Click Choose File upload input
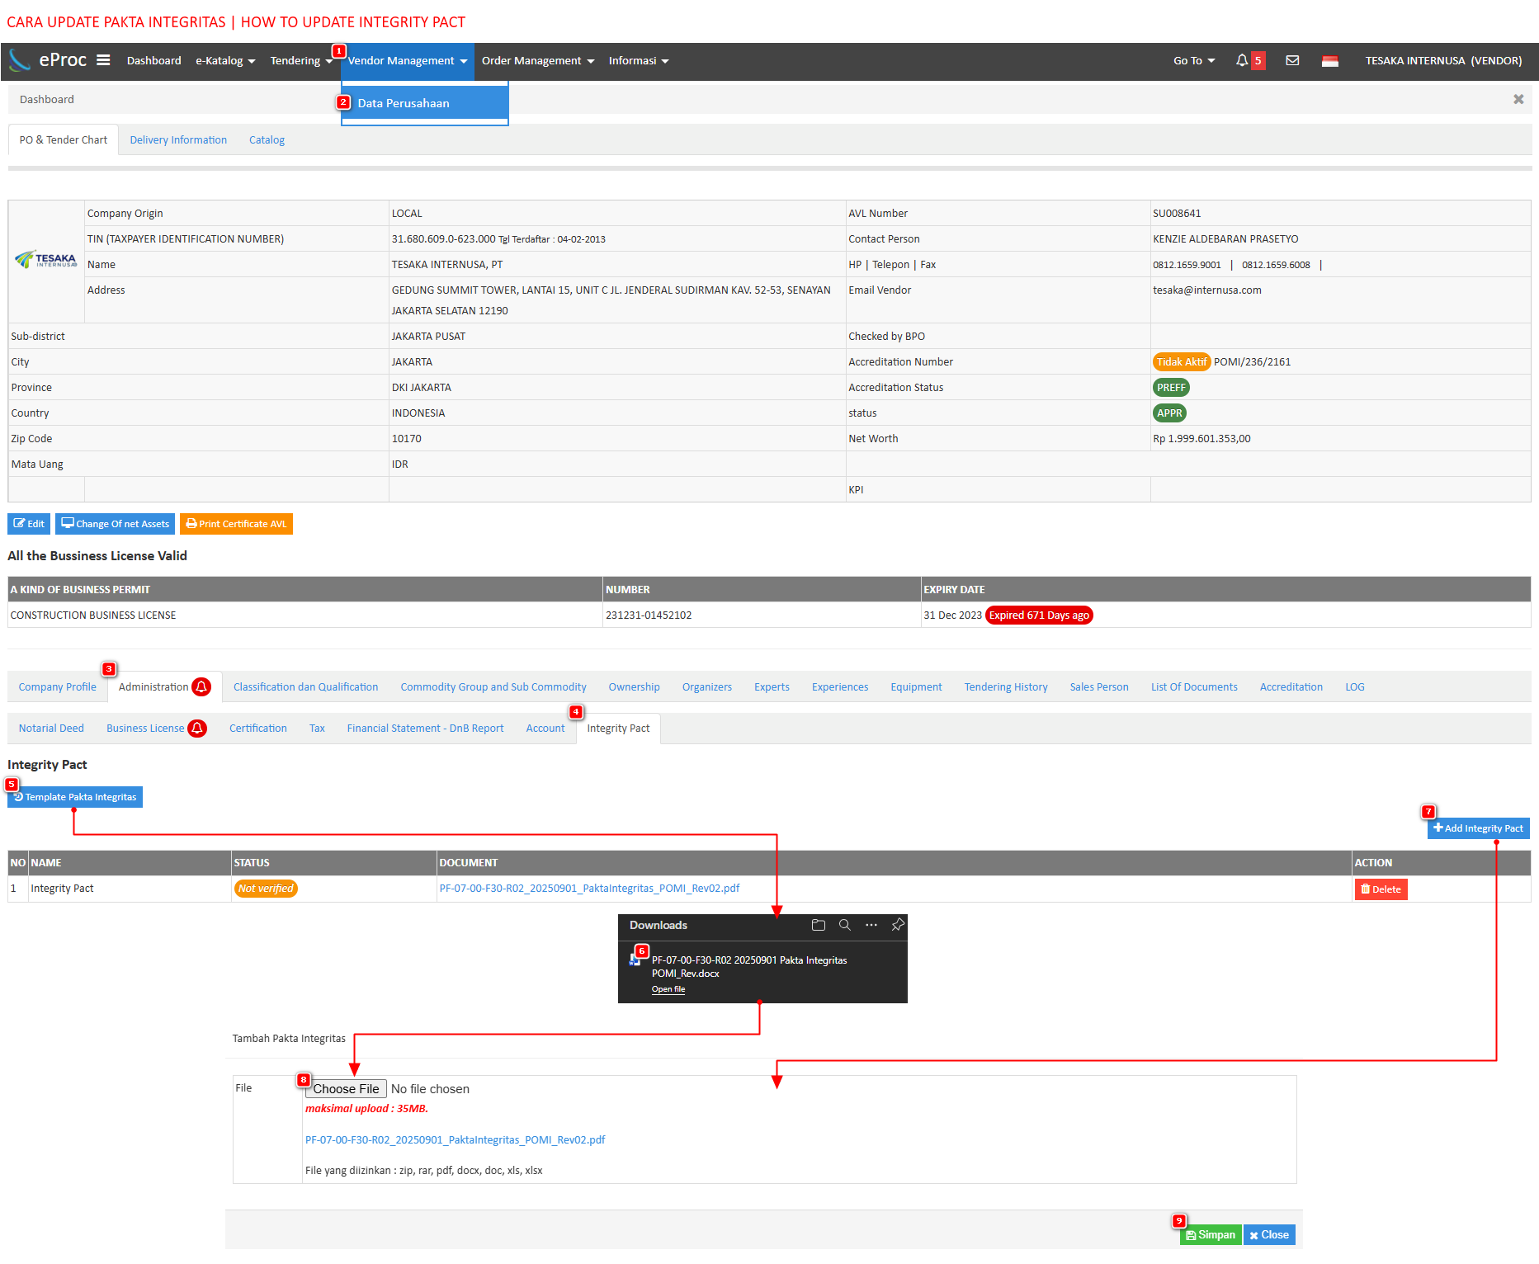Image resolution: width=1539 pixels, height=1264 pixels. (346, 1089)
